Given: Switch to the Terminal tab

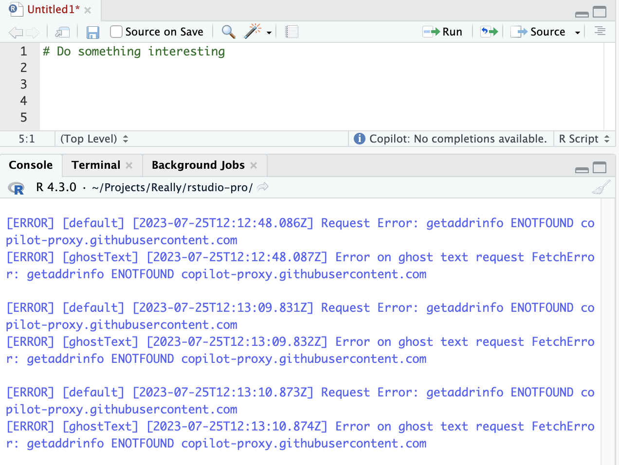Looking at the screenshot, I should click(x=95, y=165).
